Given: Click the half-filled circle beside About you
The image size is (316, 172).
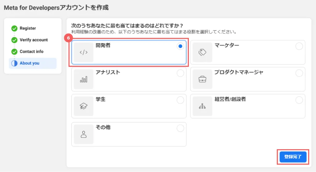Looking at the screenshot, I should coord(14,63).
